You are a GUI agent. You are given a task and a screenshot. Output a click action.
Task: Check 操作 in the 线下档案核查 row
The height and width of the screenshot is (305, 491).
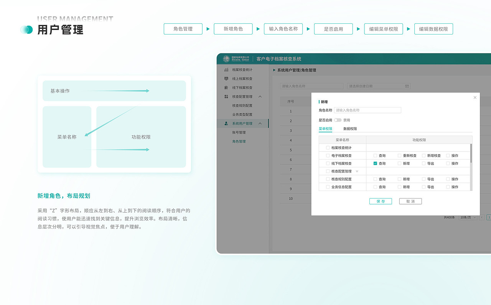[x=448, y=163]
